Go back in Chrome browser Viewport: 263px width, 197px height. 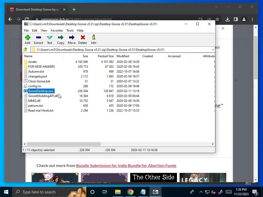pyautogui.click(x=10, y=19)
